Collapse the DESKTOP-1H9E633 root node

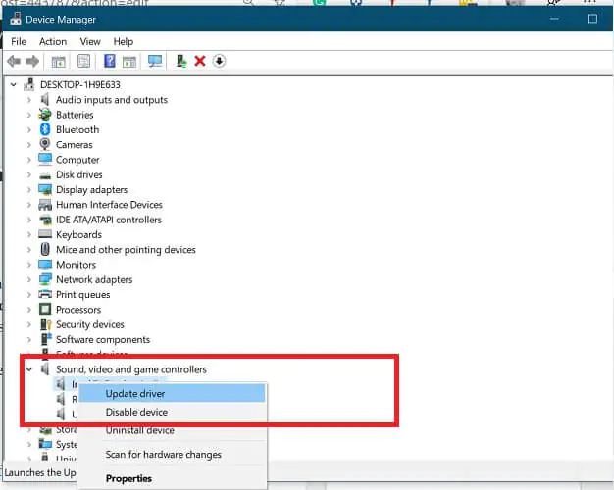click(x=14, y=84)
